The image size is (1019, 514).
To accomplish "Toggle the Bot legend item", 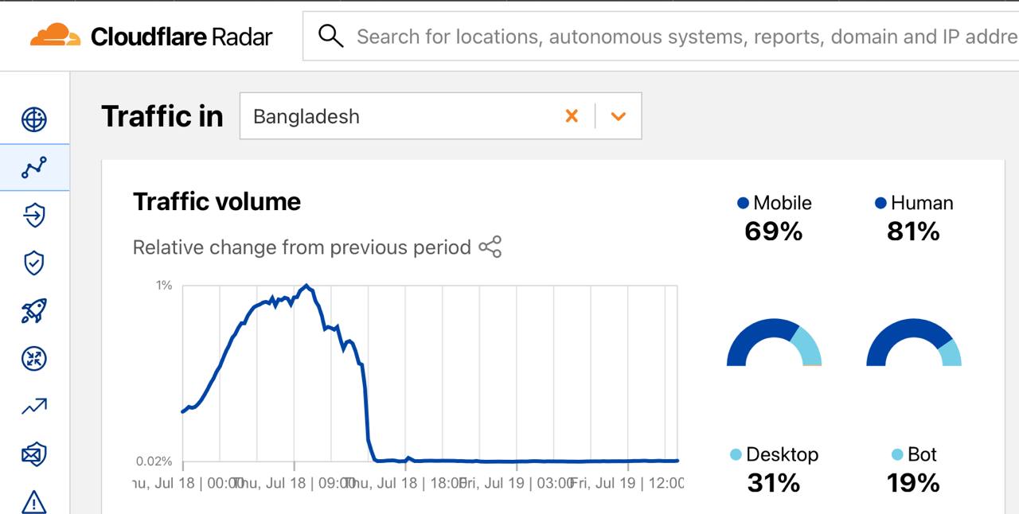I will pyautogui.click(x=914, y=454).
